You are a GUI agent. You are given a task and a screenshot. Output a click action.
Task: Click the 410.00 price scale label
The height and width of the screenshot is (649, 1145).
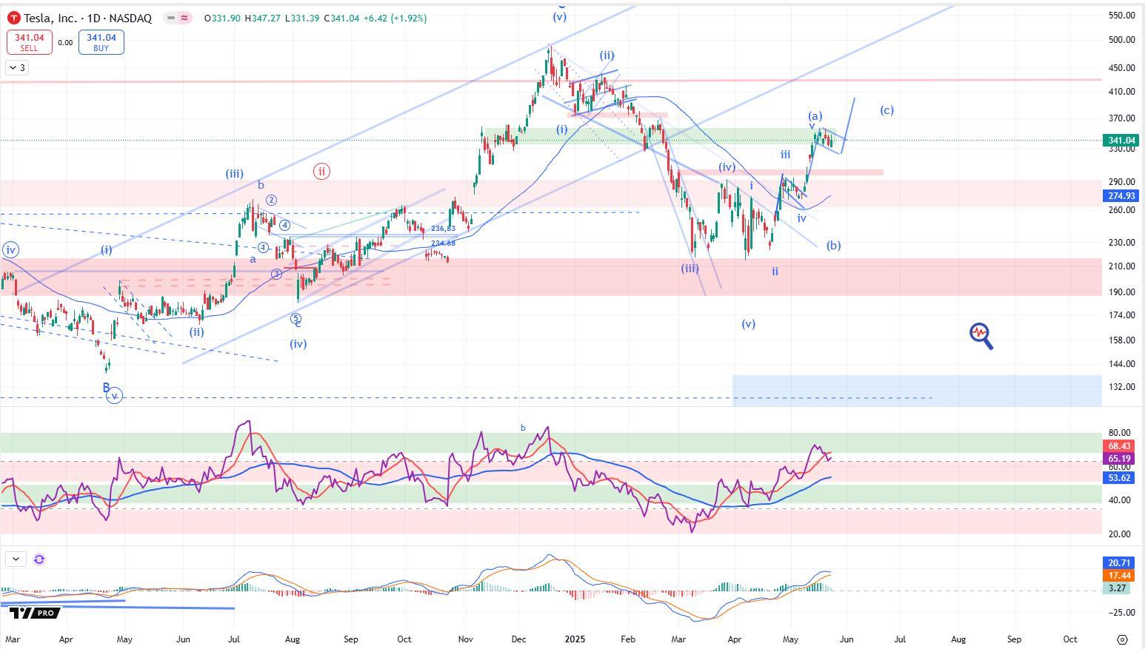[1122, 92]
